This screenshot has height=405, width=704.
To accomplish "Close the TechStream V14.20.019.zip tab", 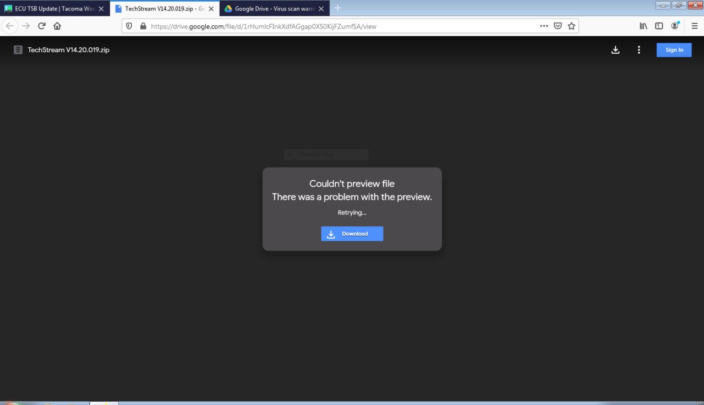I will coord(211,9).
